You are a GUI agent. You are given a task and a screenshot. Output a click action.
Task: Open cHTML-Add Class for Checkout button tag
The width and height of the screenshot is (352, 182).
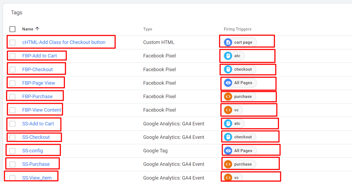(64, 42)
